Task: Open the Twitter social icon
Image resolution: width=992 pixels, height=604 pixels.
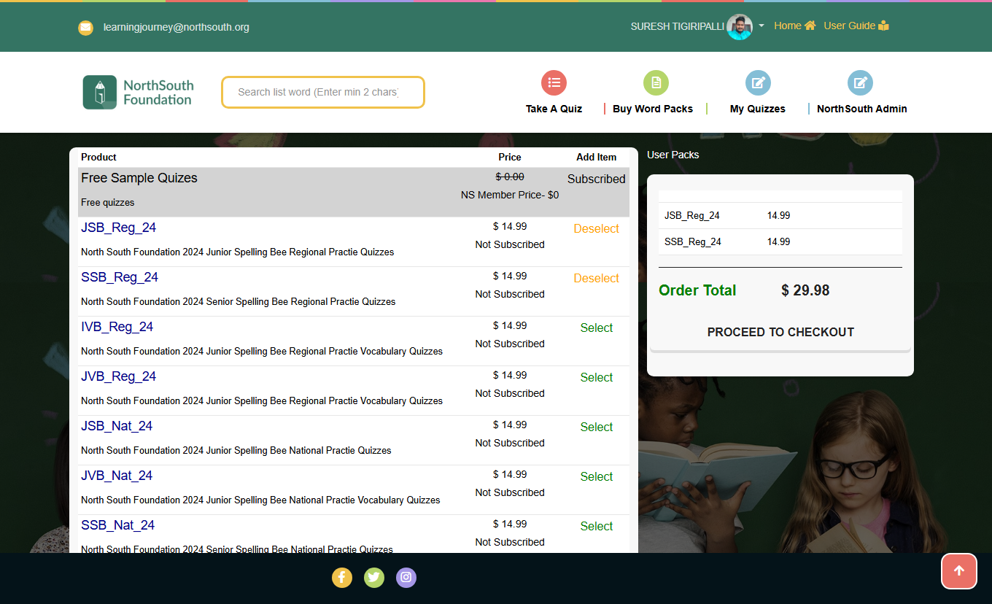Action: pyautogui.click(x=374, y=578)
